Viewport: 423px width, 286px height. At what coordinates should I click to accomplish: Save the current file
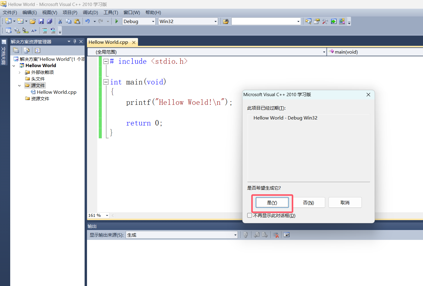click(41, 21)
